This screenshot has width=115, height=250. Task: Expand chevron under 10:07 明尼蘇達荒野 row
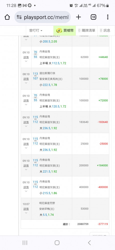coord(26,213)
